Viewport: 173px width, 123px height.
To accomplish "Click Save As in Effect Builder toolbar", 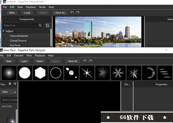I will click(x=60, y=13).
